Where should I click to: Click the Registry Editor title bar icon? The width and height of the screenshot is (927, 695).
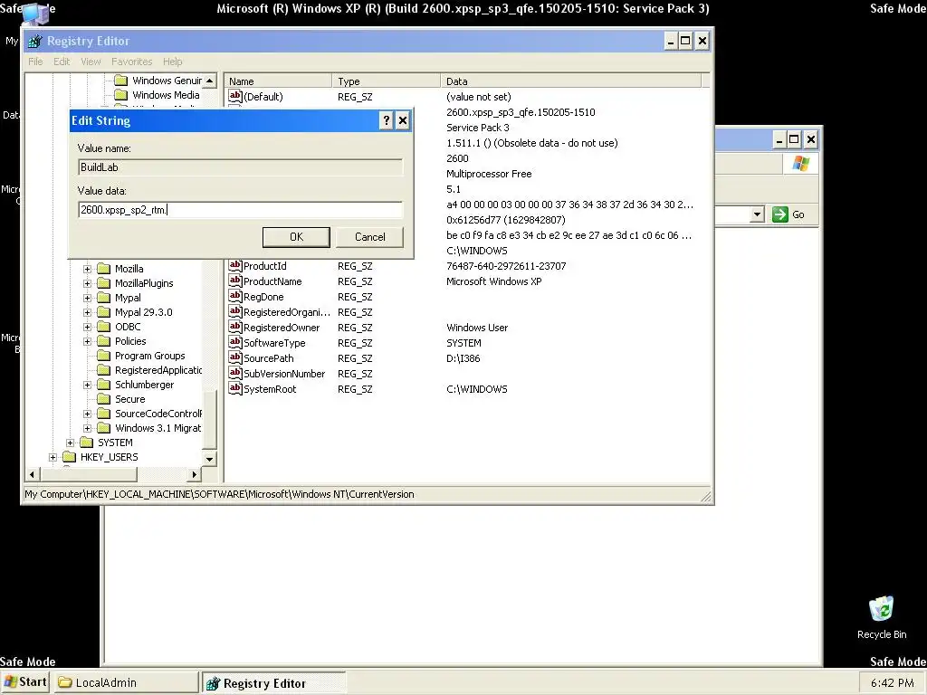point(35,42)
